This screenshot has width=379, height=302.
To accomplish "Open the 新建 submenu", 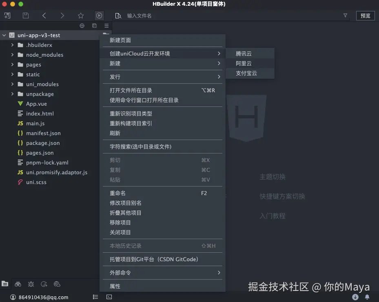I will (162, 63).
